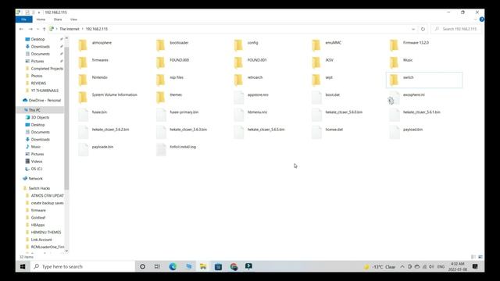Click 'The Internet' breadcrumb
The width and height of the screenshot is (500, 281).
[x=70, y=29]
